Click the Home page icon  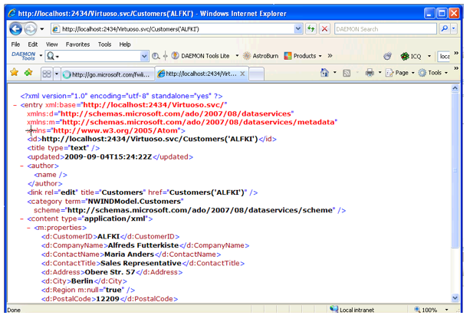tap(324, 73)
